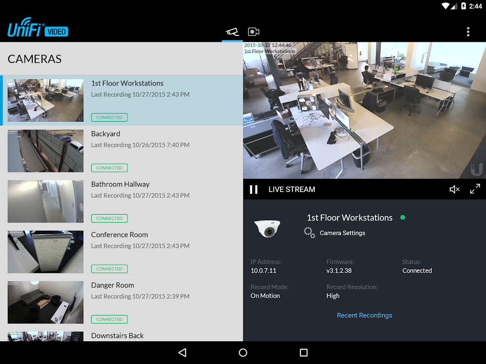Click Record Resolution value High

333,296
